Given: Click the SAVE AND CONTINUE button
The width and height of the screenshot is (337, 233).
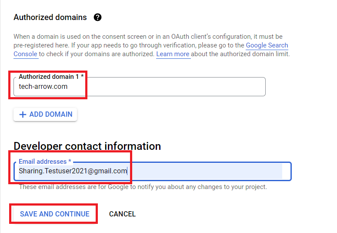Looking at the screenshot, I should click(x=55, y=214).
